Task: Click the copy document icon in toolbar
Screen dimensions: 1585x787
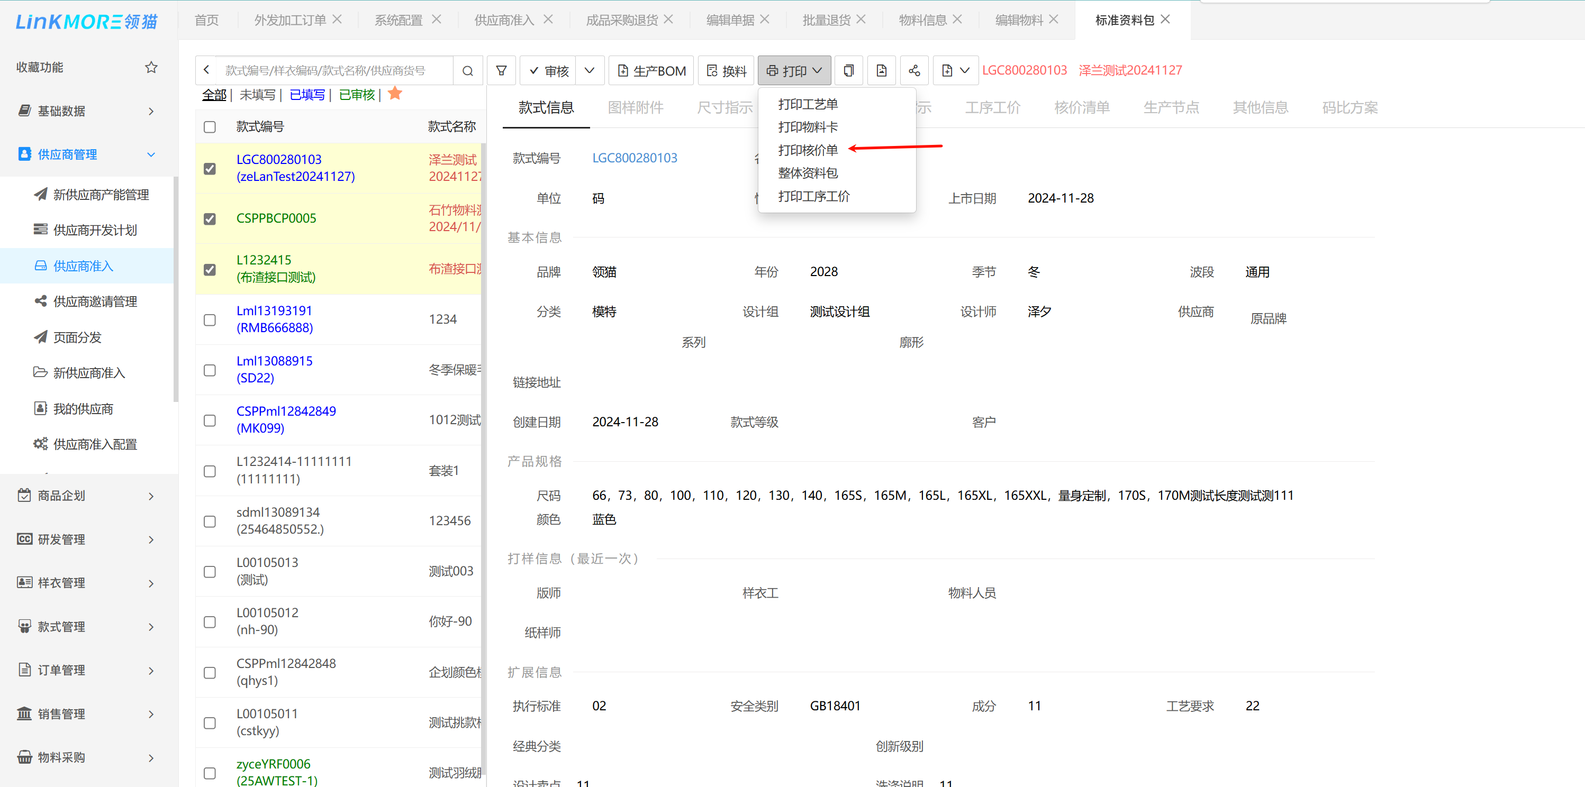Action: [x=848, y=71]
